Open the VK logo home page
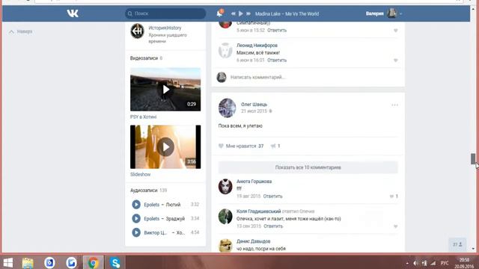479x269 pixels. tap(73, 13)
